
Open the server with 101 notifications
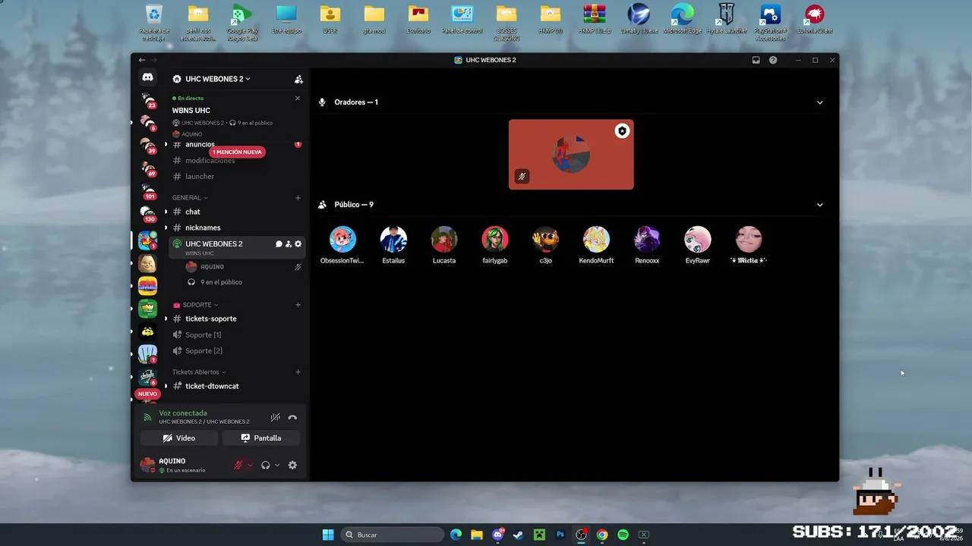(147, 190)
